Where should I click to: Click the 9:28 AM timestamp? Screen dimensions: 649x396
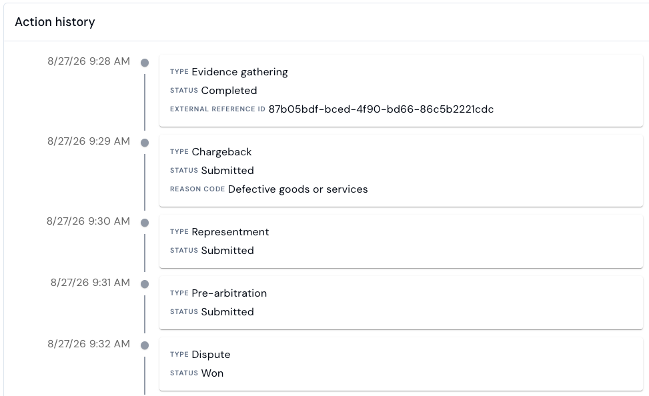pyautogui.click(x=89, y=61)
